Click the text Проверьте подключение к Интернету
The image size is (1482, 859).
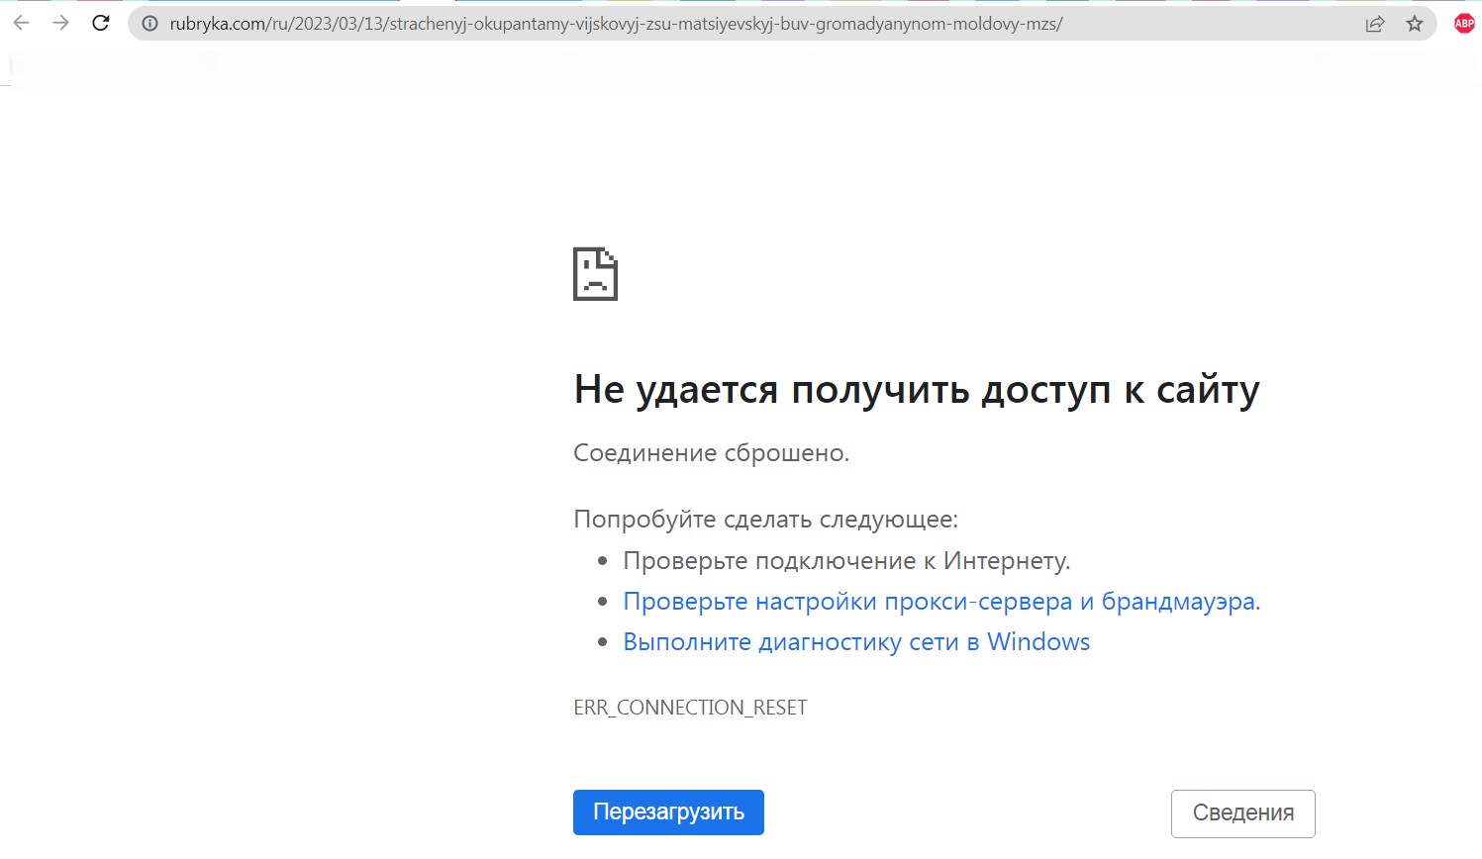(846, 561)
